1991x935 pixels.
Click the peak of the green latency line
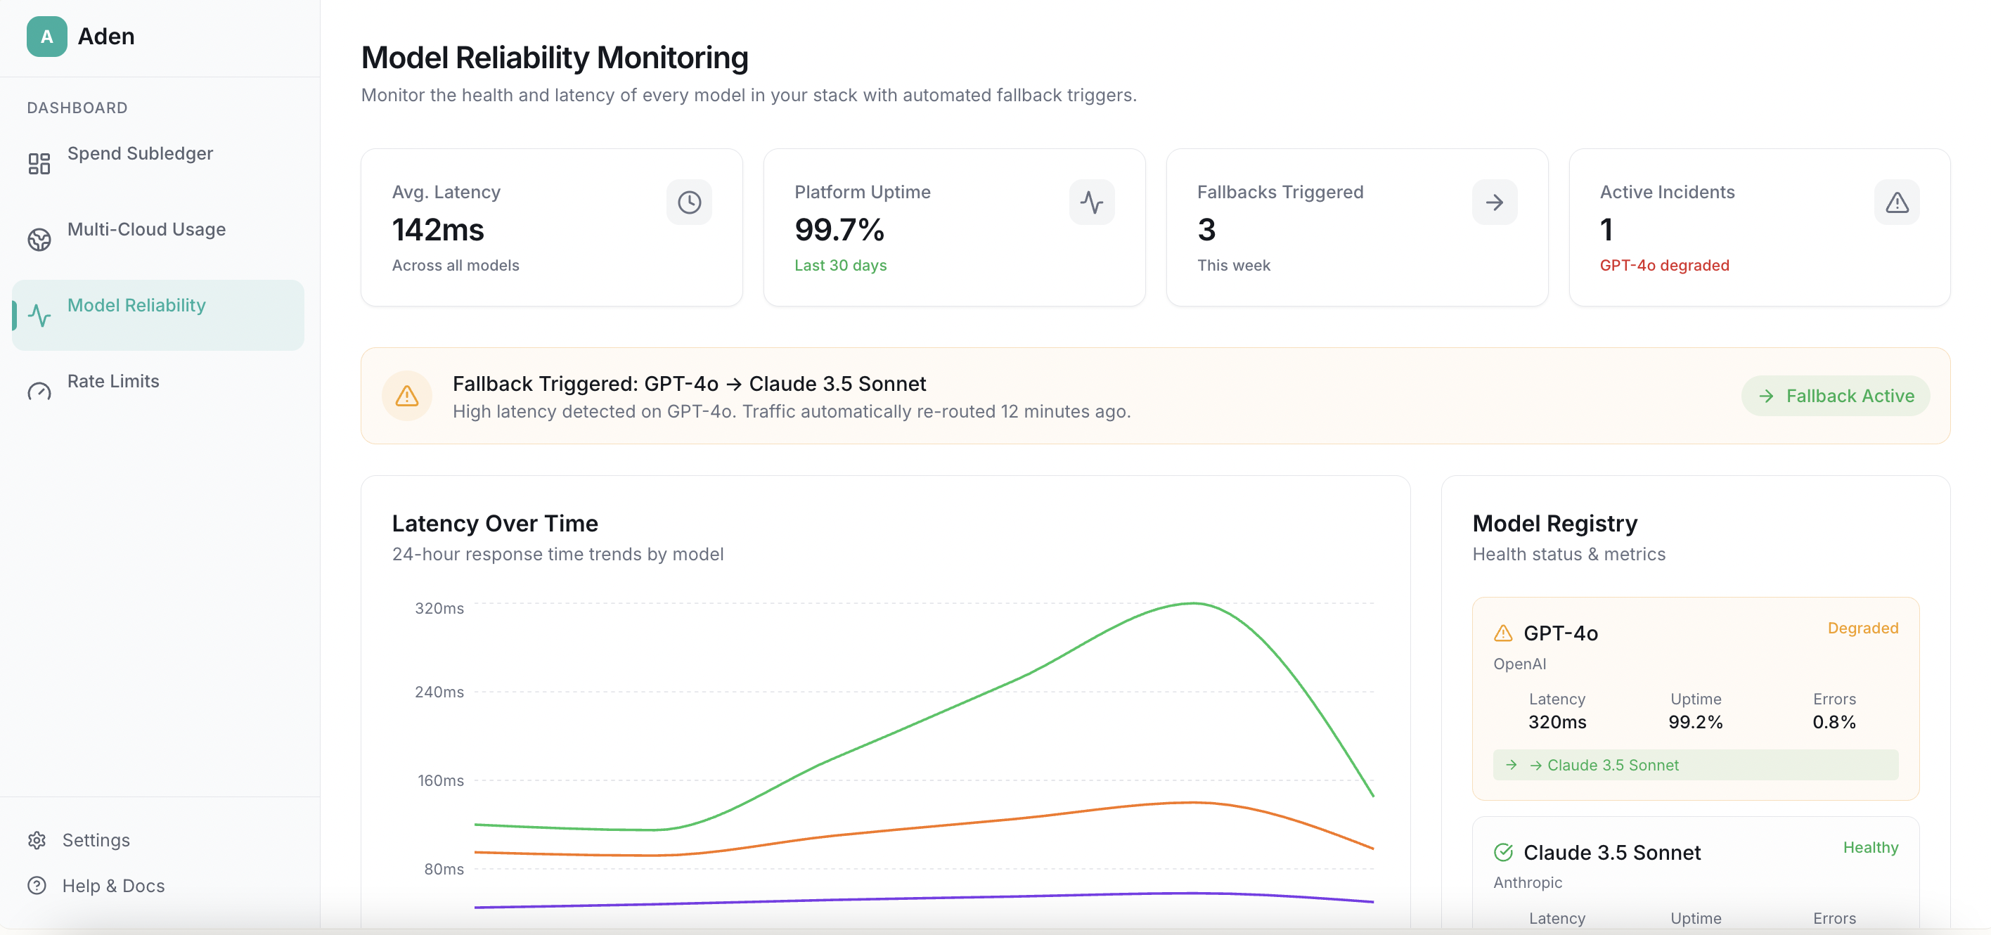pos(1193,603)
